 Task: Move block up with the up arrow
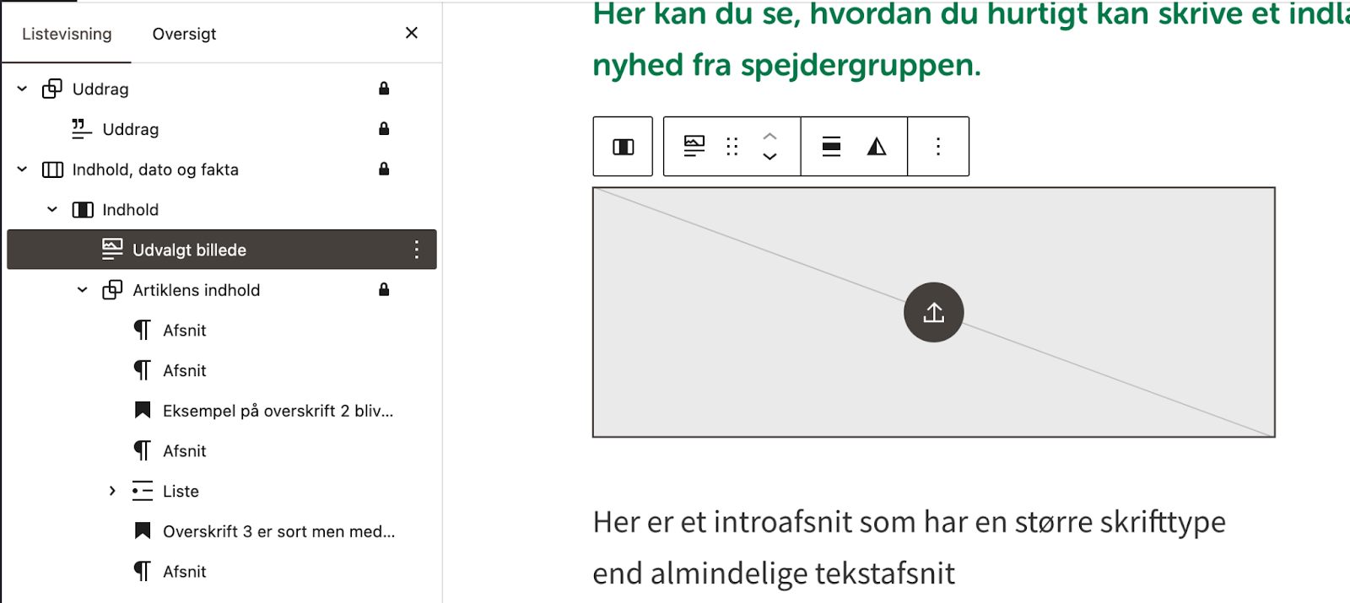[x=769, y=137]
